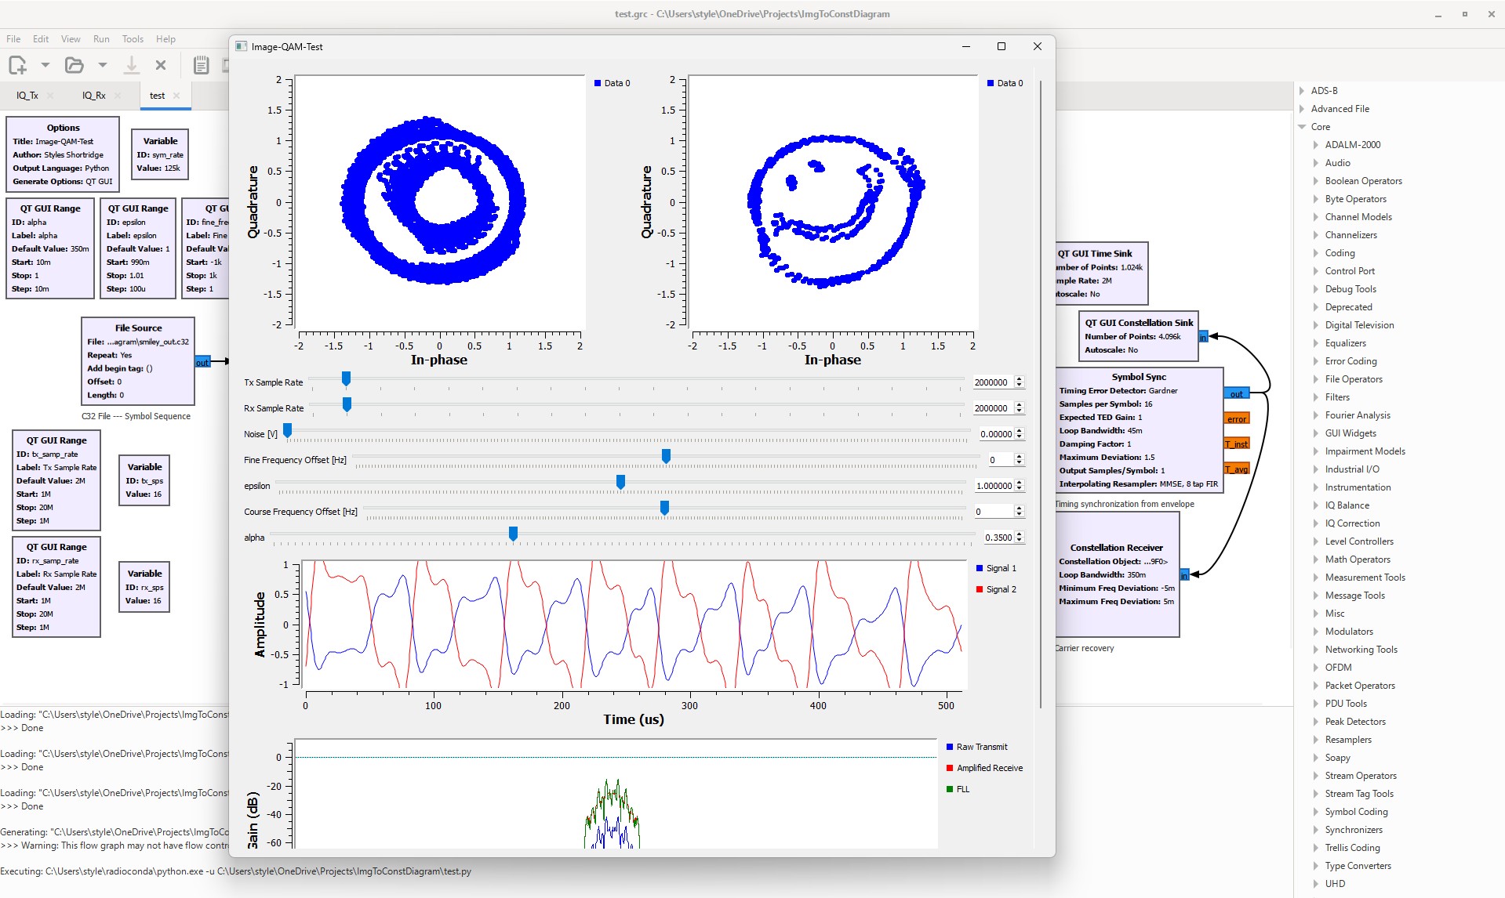Switch to the IQ_Tx flowgraph tab

[x=27, y=96]
